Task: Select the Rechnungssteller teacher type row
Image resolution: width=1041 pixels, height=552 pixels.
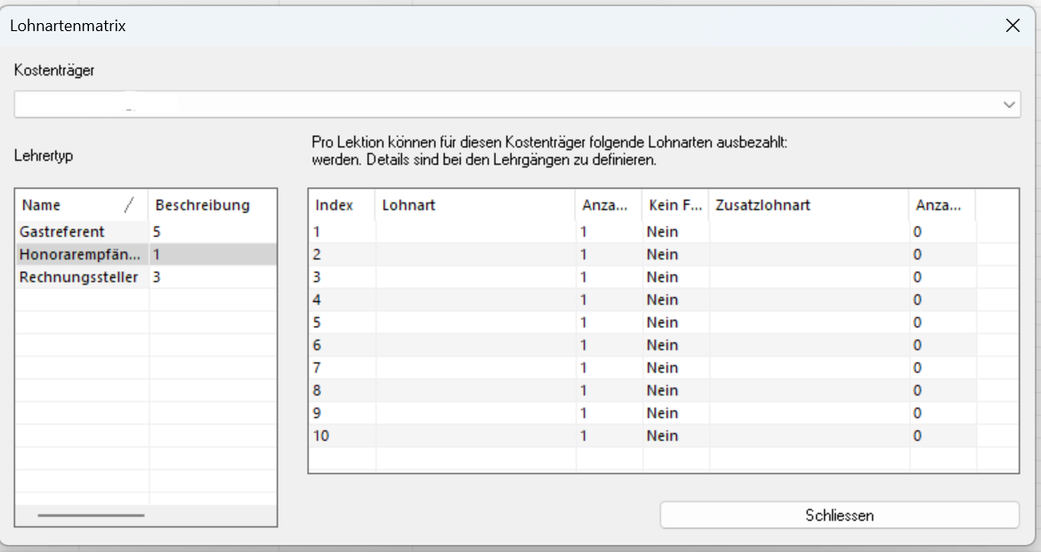Action: 79,277
